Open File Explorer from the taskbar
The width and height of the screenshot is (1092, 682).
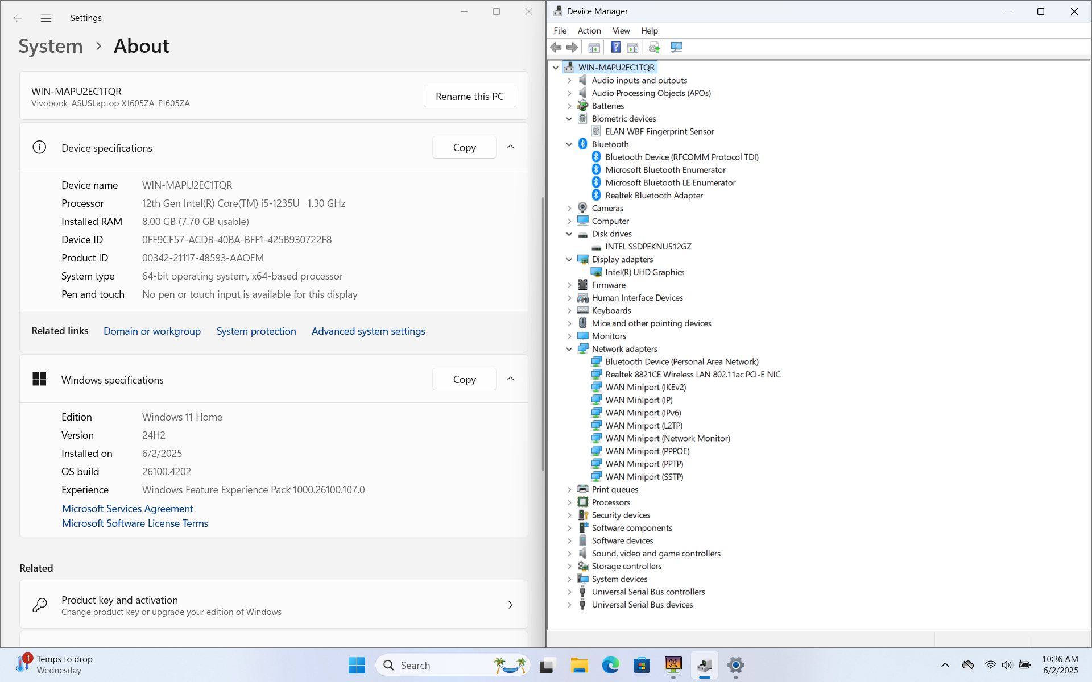[x=579, y=665]
